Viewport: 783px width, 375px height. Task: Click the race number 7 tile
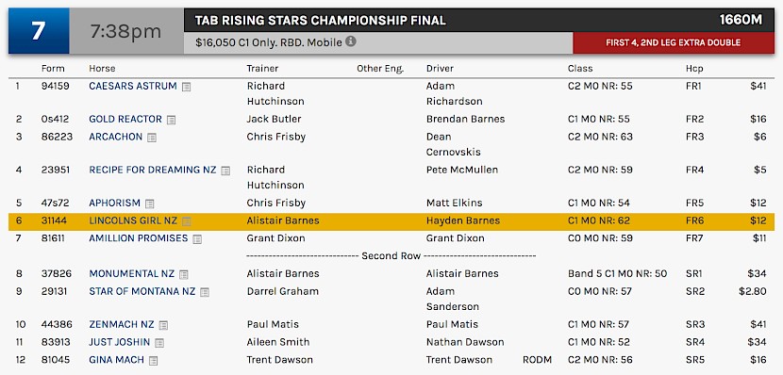tap(39, 31)
